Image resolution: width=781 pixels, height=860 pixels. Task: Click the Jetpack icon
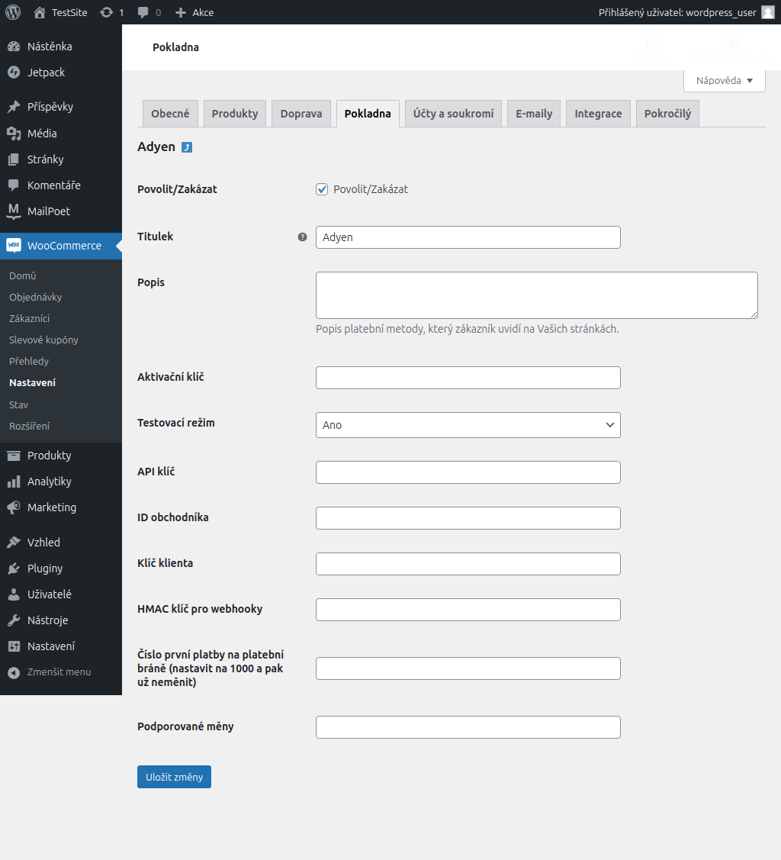click(14, 72)
